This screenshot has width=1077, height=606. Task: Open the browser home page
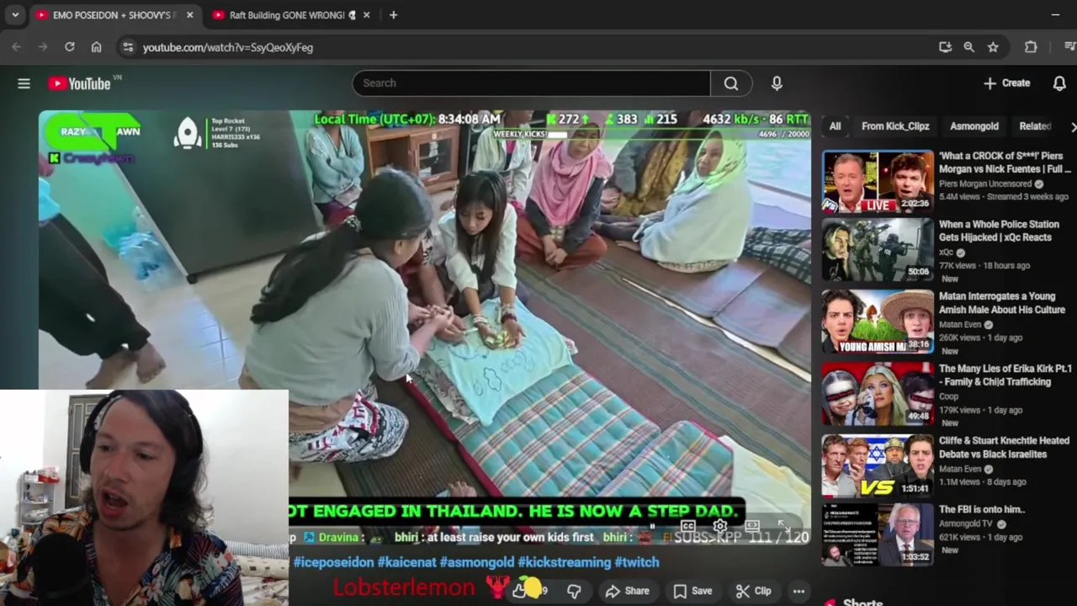pos(96,47)
